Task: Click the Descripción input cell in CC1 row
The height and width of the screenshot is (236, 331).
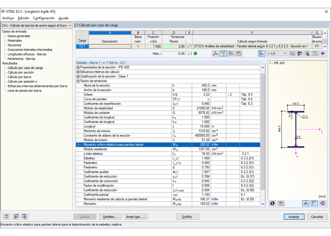Action: 110,47
